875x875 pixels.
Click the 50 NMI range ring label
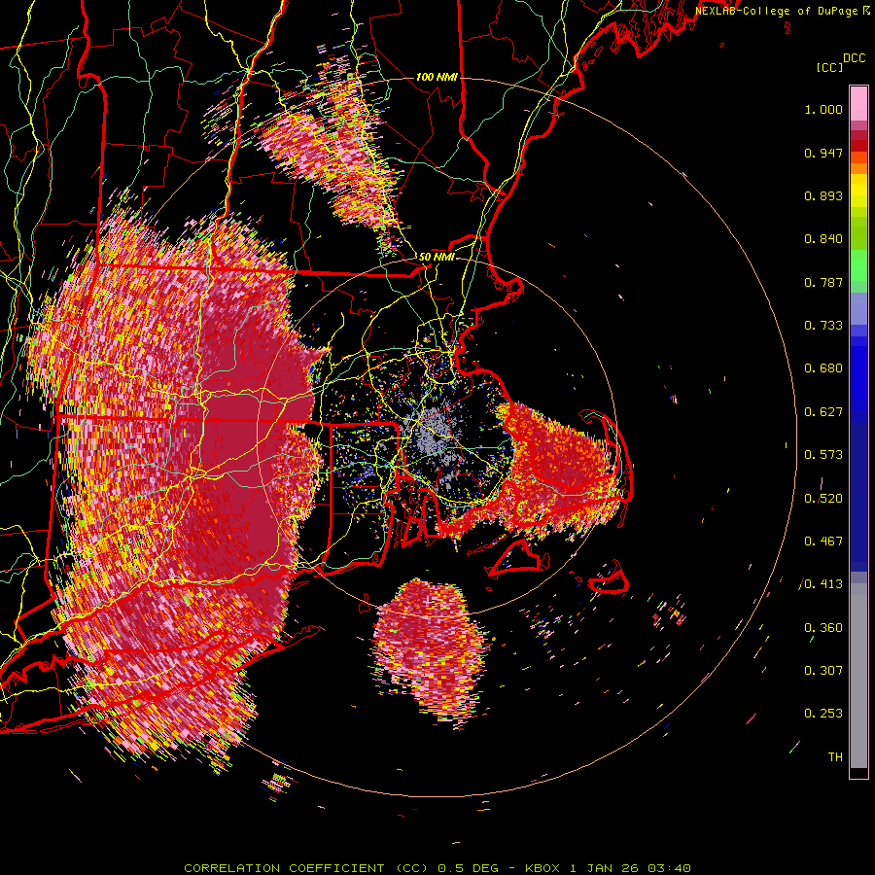[437, 258]
